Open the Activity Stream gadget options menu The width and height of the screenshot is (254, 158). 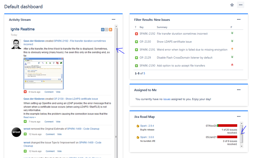pyautogui.click(x=114, y=19)
